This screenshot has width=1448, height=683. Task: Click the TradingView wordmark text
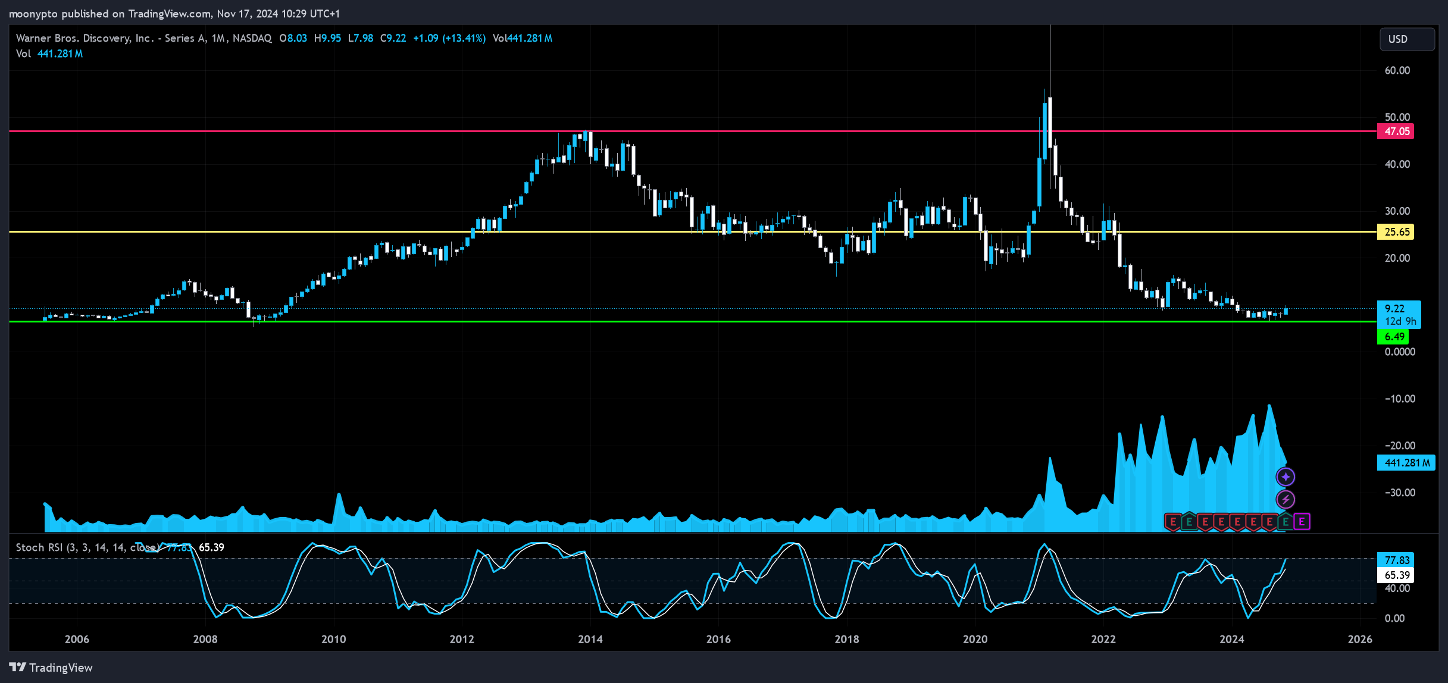pos(61,668)
